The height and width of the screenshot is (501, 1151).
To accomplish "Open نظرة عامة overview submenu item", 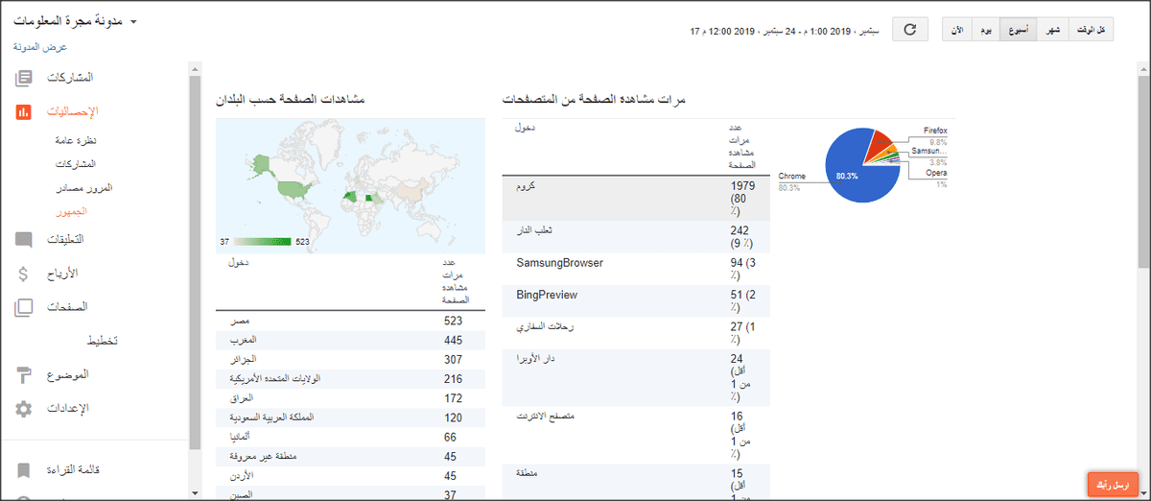I will click(76, 140).
